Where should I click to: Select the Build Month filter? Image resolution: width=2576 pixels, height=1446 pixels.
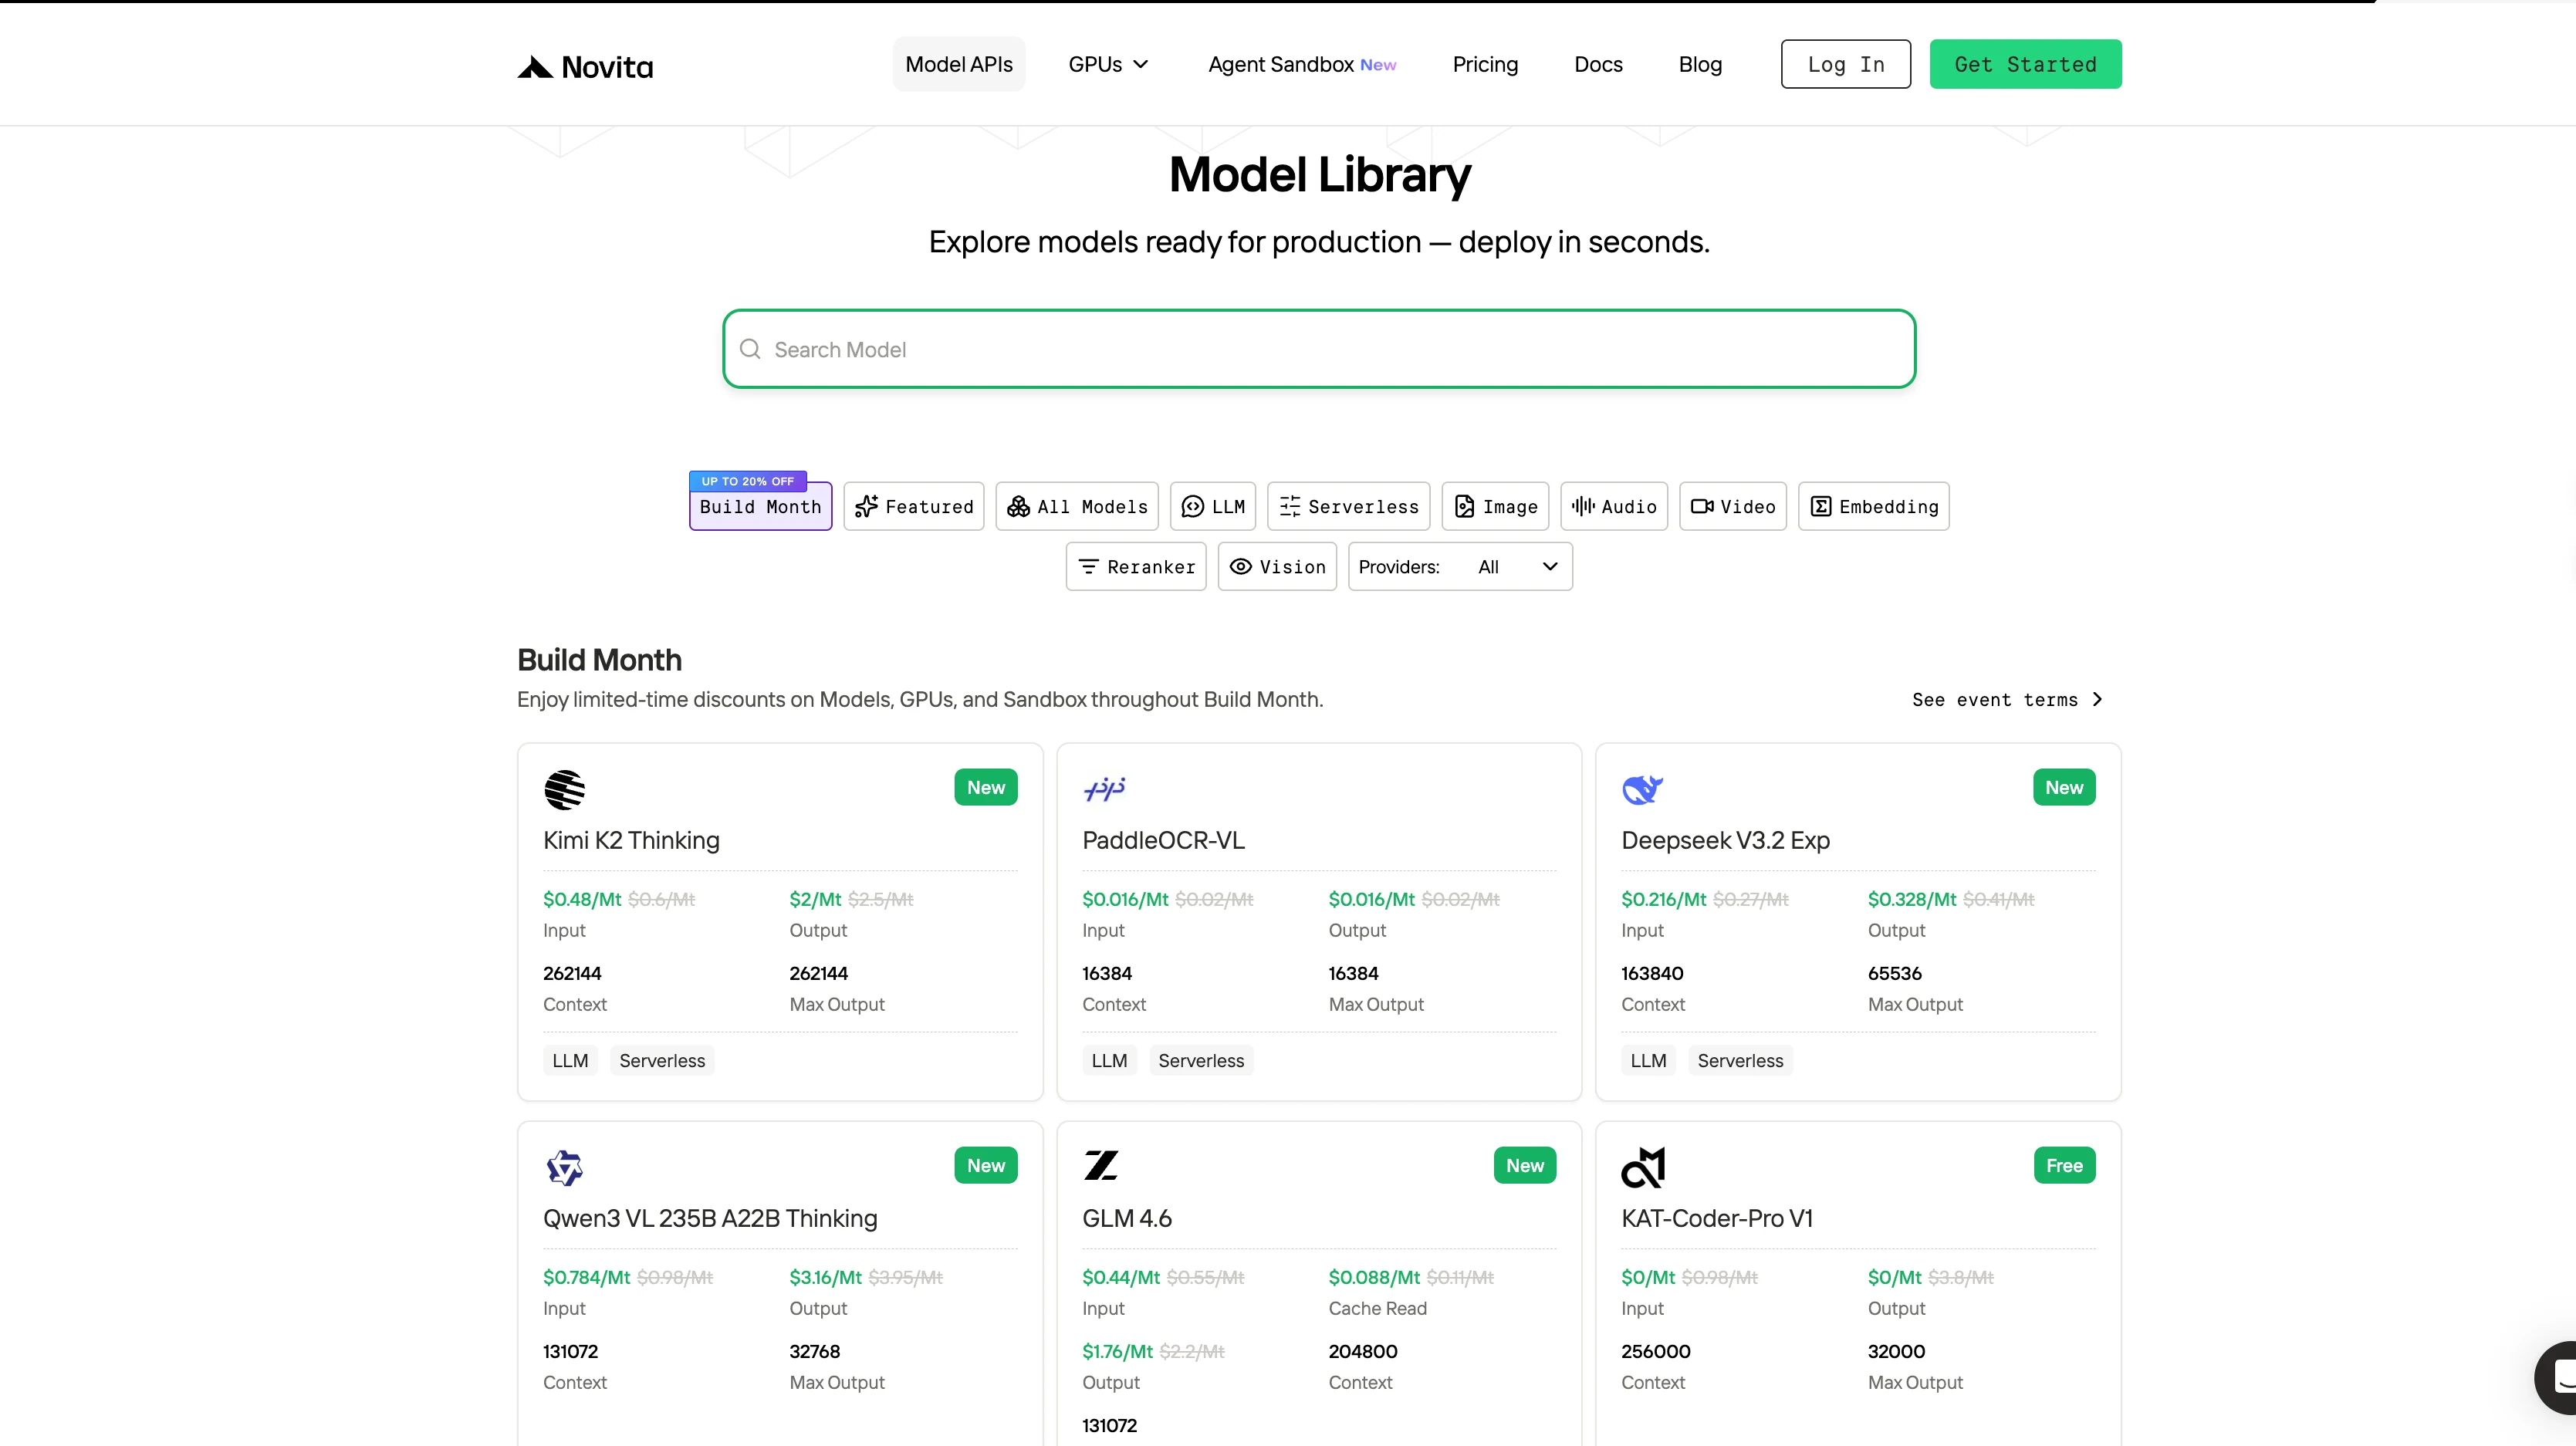point(760,506)
